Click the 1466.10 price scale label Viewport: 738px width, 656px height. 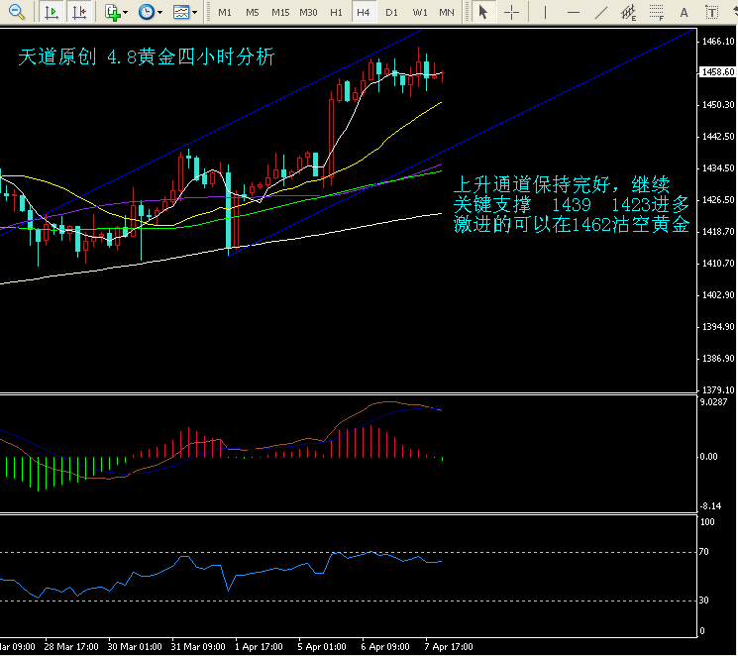718,41
